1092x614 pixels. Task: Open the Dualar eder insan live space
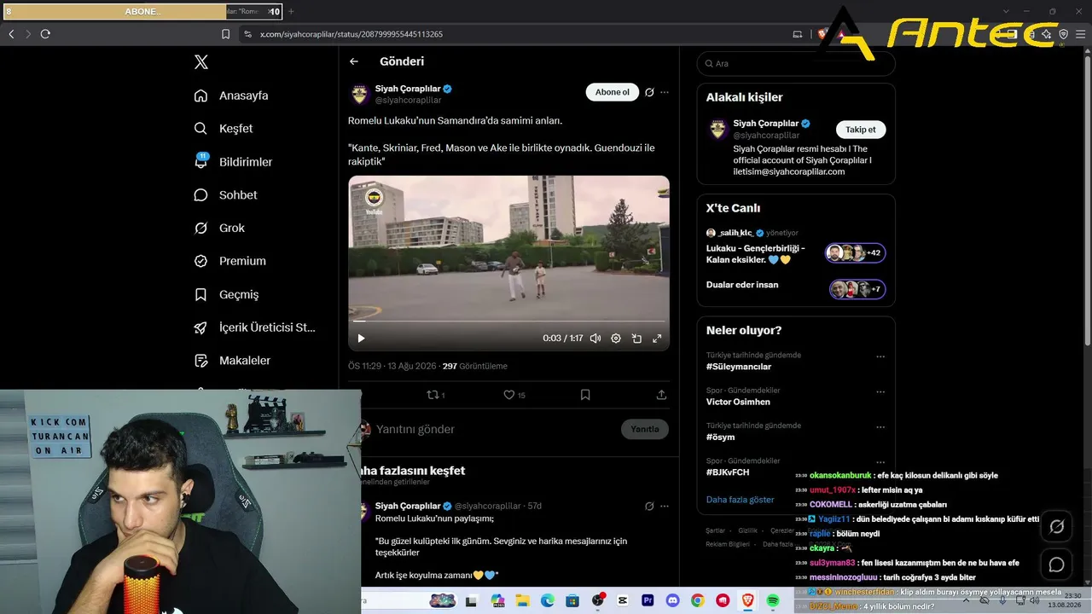[x=795, y=289]
